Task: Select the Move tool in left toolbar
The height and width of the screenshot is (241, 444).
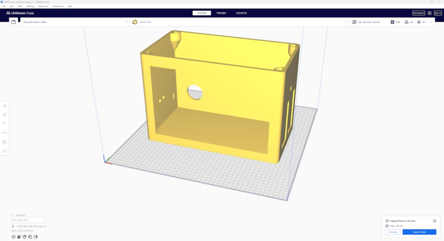Action: click(x=5, y=106)
